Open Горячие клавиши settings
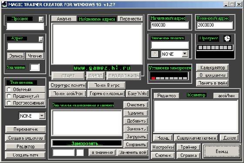This screenshot has height=163, width=244. [106, 93]
